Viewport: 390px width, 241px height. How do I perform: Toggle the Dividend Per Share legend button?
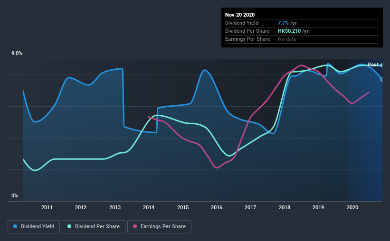click(x=94, y=227)
